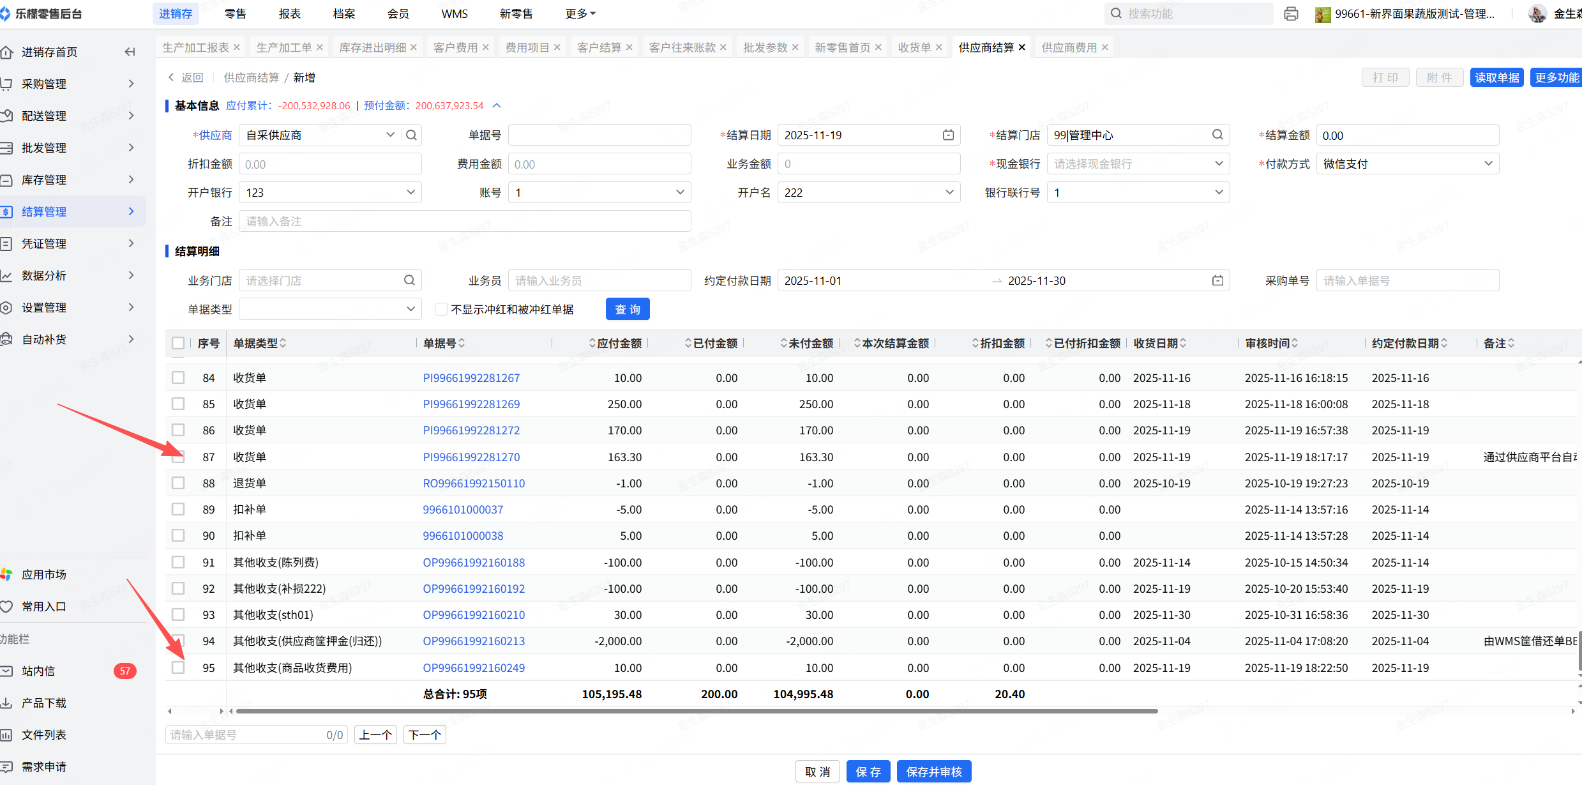Click the search icon in supplier field
This screenshot has height=785, width=1582.
tap(411, 135)
